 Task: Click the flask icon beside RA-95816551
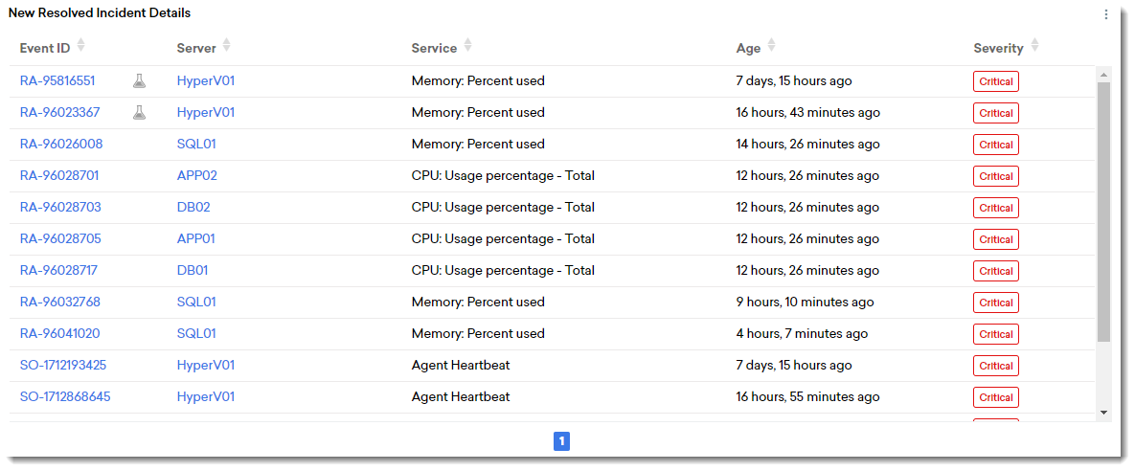pyautogui.click(x=140, y=81)
